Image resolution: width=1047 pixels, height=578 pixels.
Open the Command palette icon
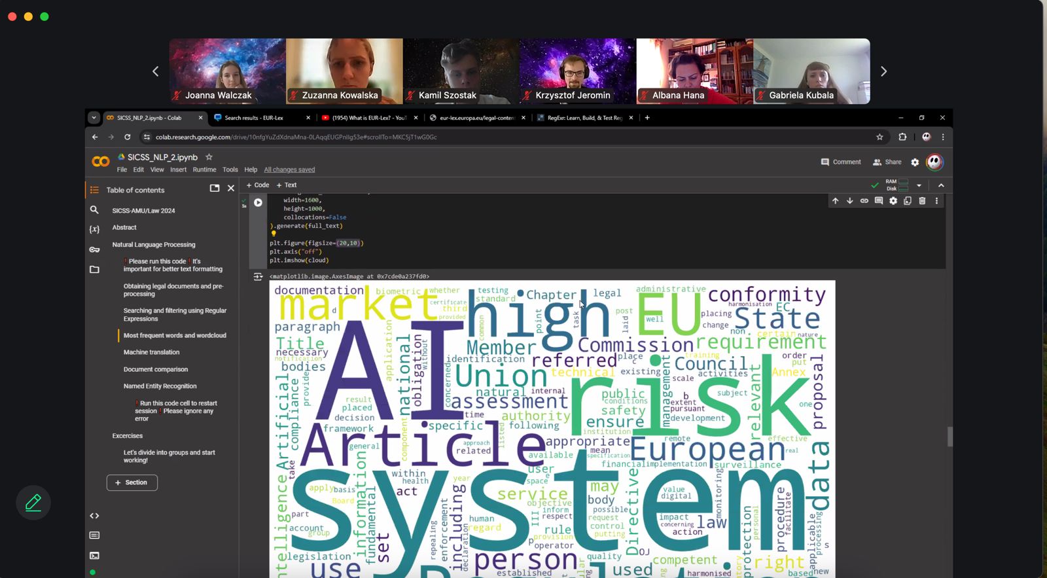(94, 535)
